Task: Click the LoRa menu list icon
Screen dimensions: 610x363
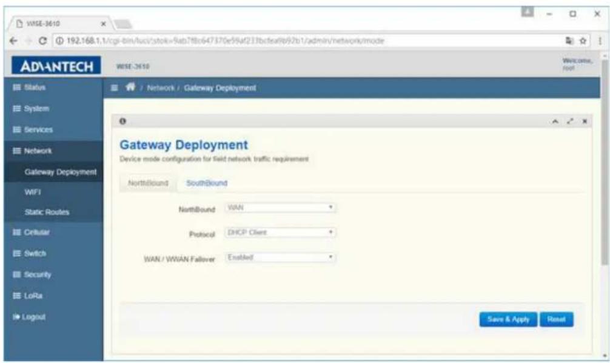Action: (17, 296)
